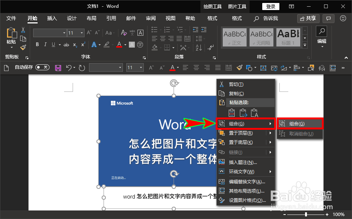
Task: Click the numbering list icon
Action: [167, 30]
